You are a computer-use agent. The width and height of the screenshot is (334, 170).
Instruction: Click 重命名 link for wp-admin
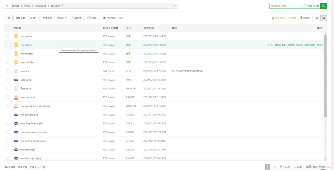(x=292, y=45)
